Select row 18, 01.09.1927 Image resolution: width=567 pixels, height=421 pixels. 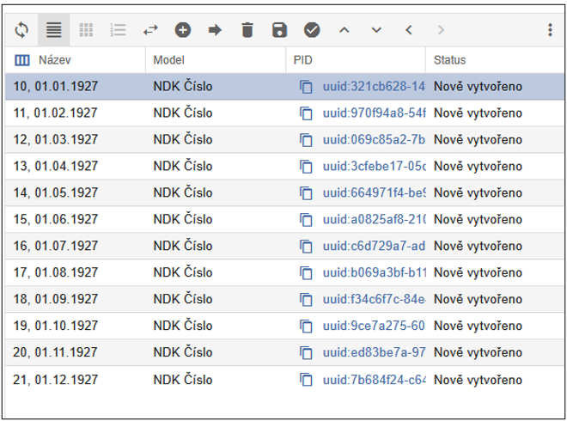coord(76,300)
